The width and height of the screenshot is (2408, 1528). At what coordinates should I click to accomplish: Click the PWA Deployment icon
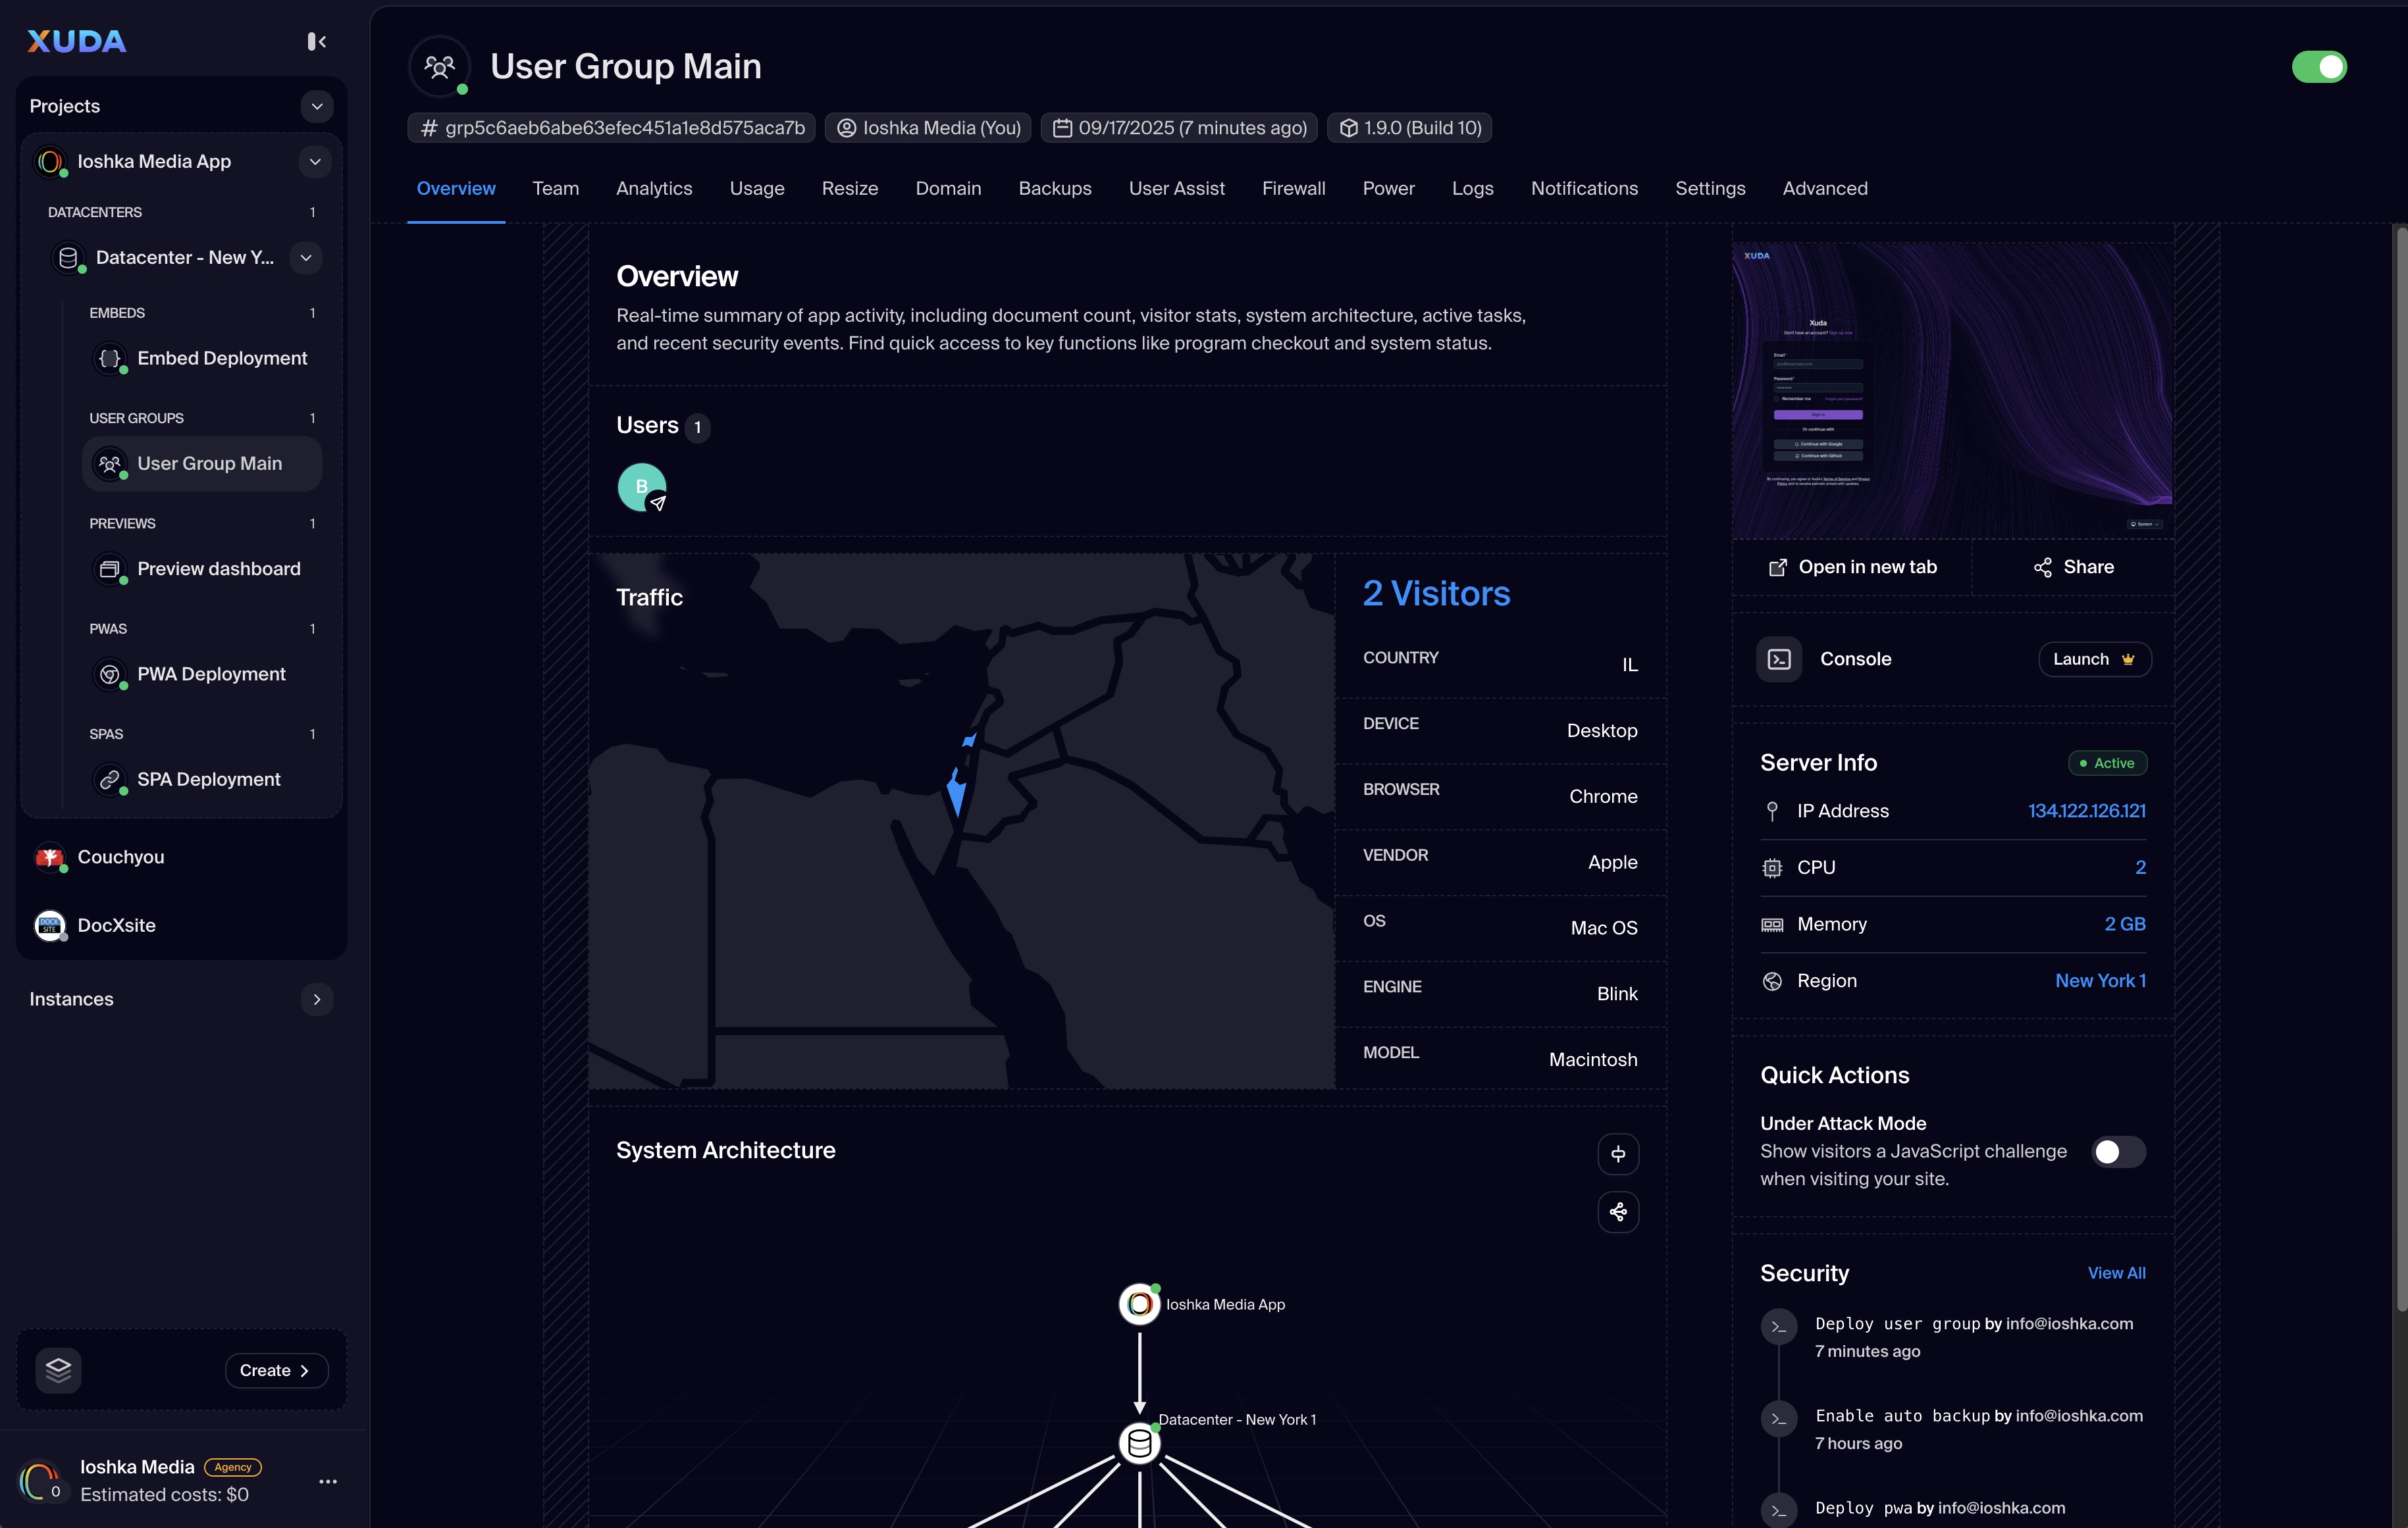click(x=110, y=674)
